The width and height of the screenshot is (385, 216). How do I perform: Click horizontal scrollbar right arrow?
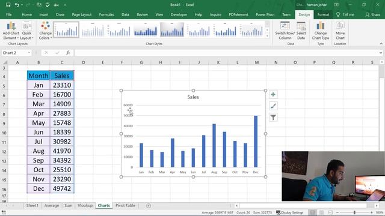377,206
